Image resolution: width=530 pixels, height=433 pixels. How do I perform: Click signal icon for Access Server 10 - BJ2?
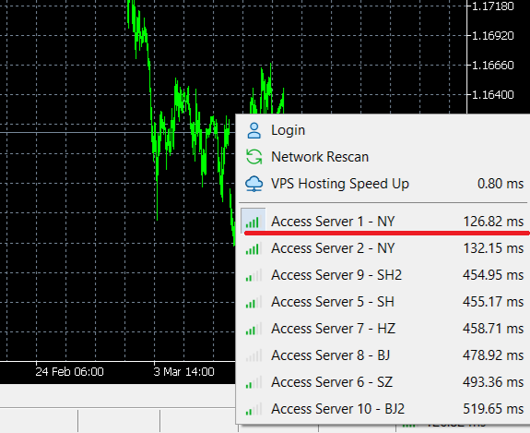tap(253, 409)
